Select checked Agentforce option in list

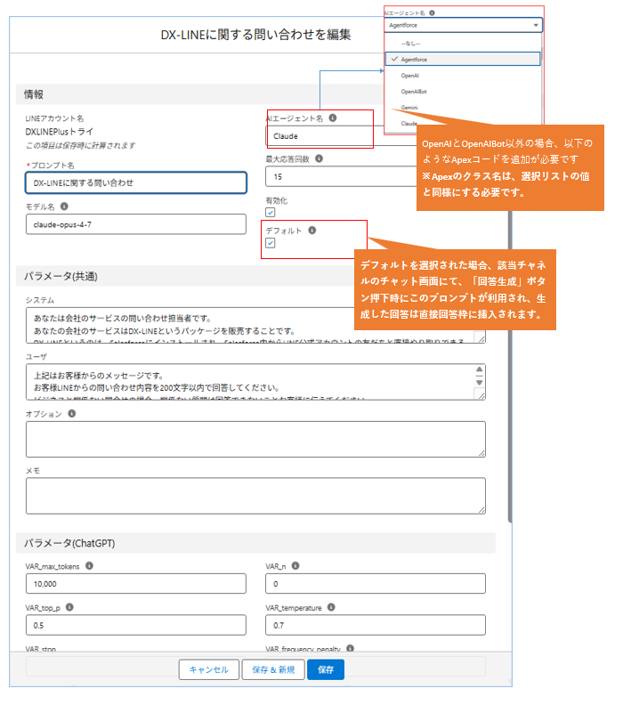tap(463, 60)
